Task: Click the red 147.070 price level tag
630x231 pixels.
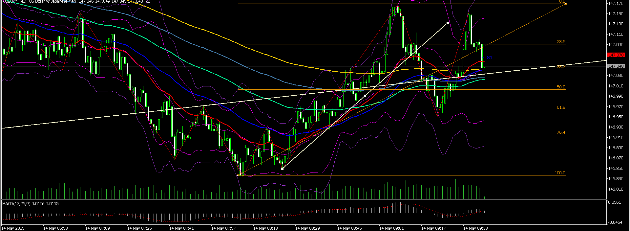Action: (x=616, y=55)
